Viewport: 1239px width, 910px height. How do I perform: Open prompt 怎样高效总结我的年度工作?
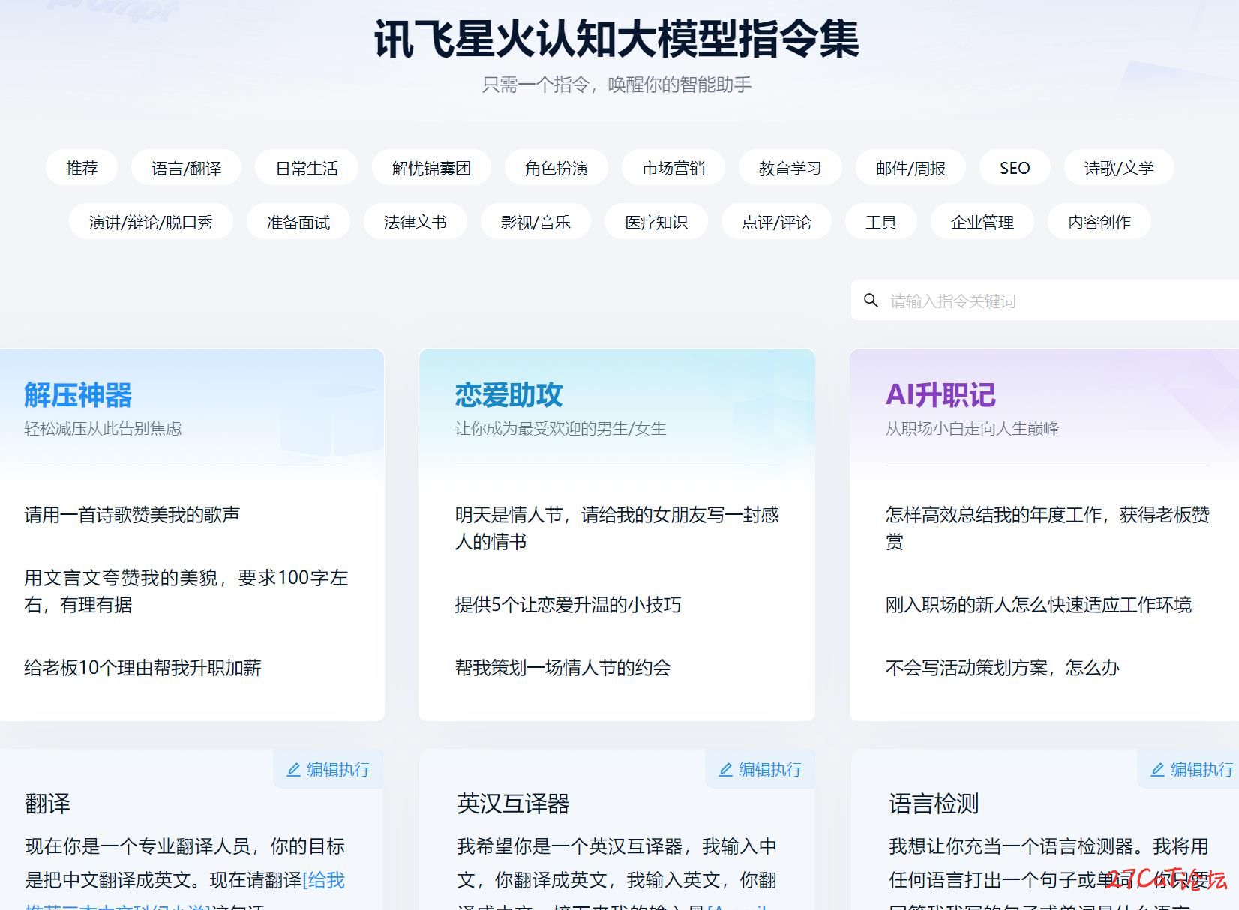click(x=1047, y=528)
